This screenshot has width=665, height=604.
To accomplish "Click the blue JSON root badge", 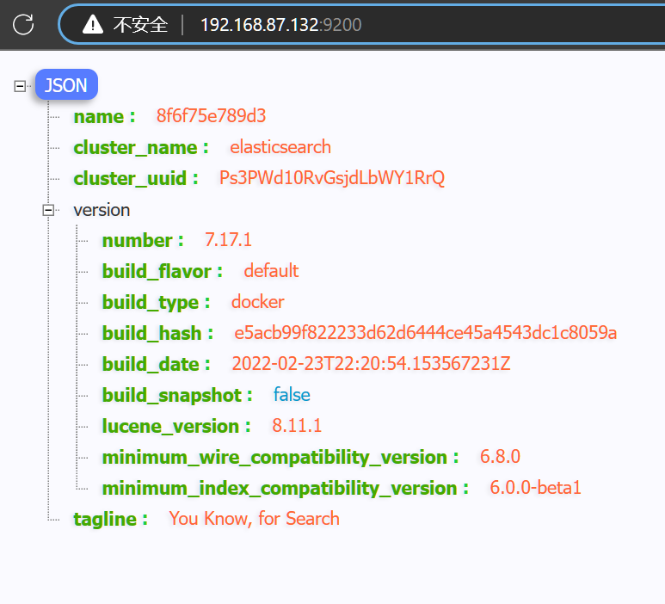I will [x=66, y=85].
